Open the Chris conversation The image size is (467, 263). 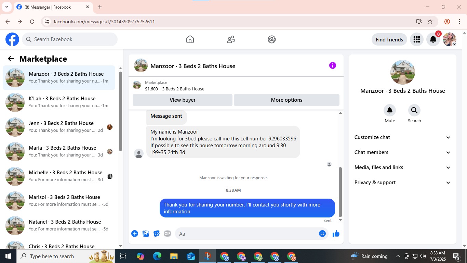pos(59,244)
